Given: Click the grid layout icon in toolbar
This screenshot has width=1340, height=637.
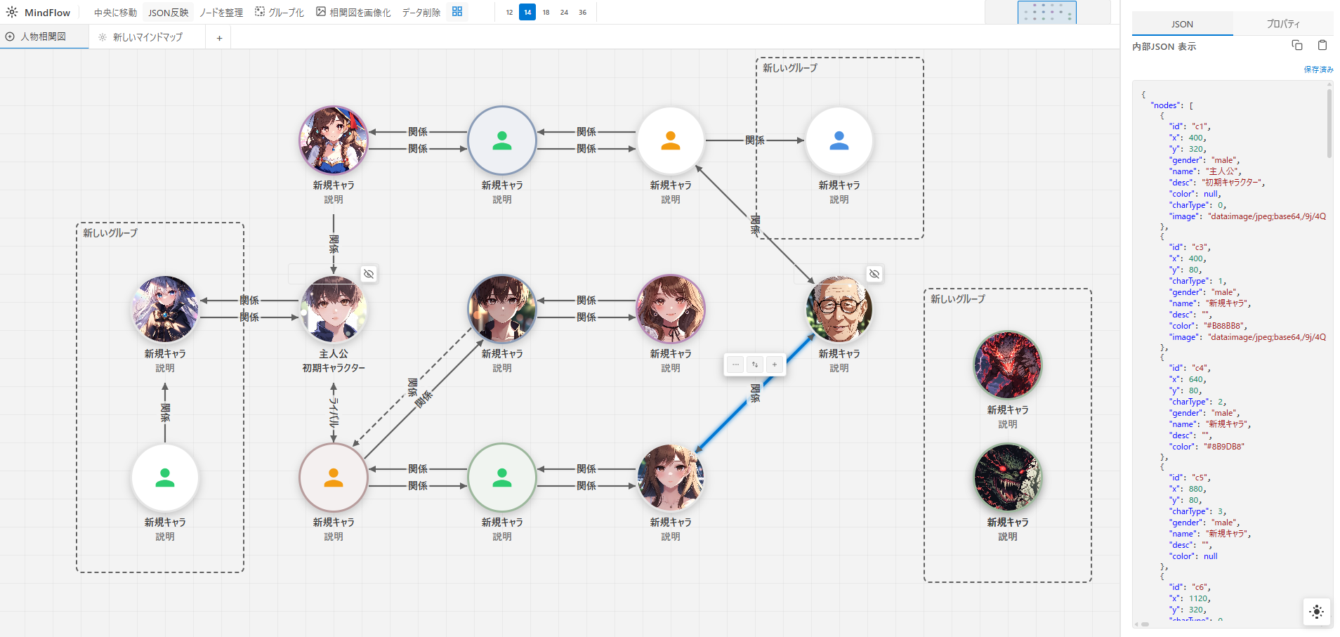Looking at the screenshot, I should pos(457,12).
